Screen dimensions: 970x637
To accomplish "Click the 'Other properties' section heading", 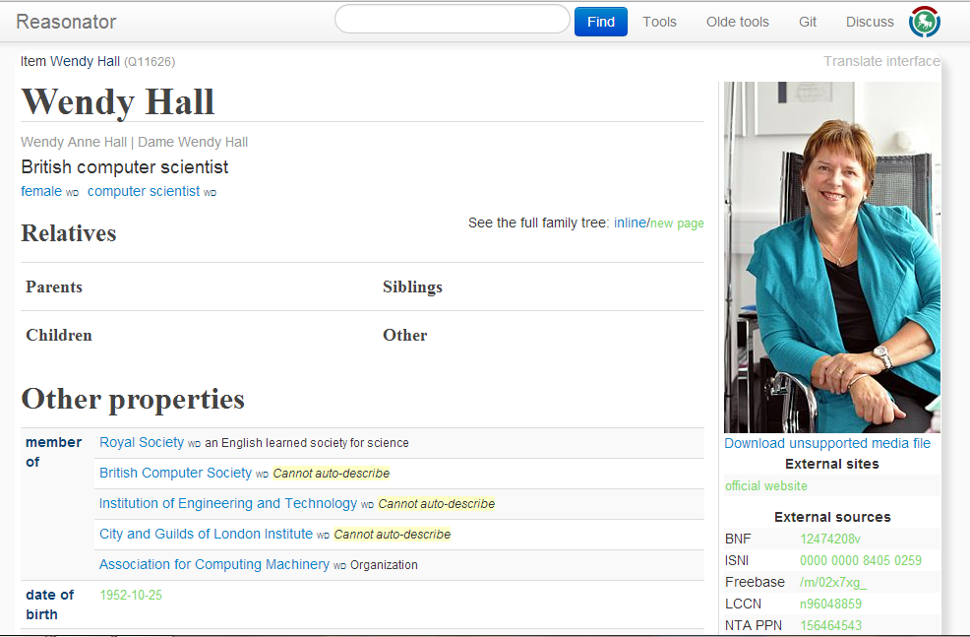I will tap(133, 400).
